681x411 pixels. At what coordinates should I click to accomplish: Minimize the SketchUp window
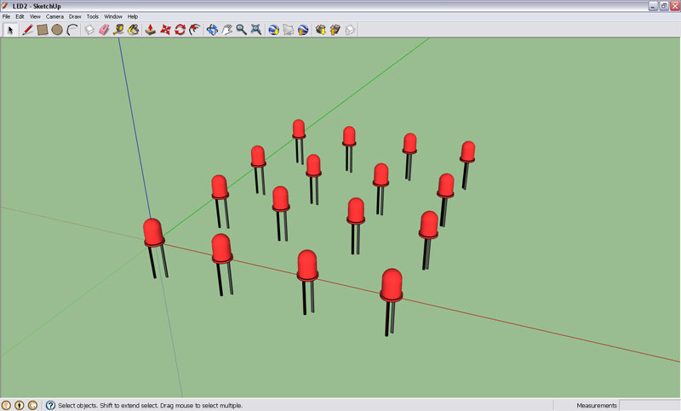653,6
